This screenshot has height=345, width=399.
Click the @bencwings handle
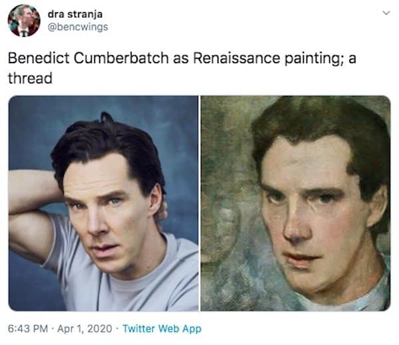pyautogui.click(x=78, y=27)
